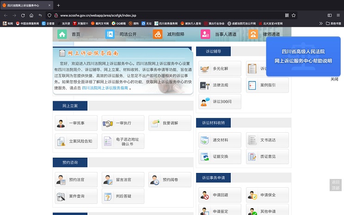Select 多元化解 dispute resolution
The image size is (344, 215).
pos(220,68)
